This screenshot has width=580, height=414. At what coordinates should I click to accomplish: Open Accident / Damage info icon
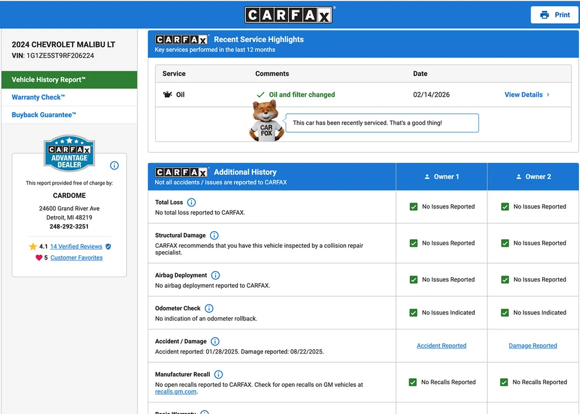pyautogui.click(x=215, y=341)
